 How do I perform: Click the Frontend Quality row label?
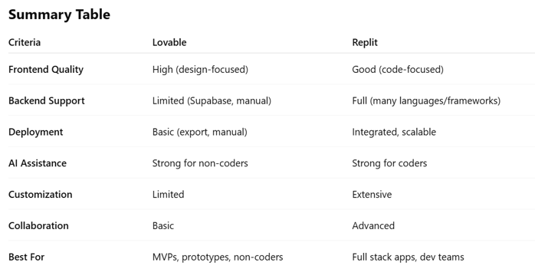46,70
